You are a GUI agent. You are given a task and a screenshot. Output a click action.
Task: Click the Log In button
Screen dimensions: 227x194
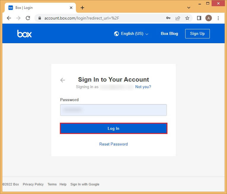113,128
